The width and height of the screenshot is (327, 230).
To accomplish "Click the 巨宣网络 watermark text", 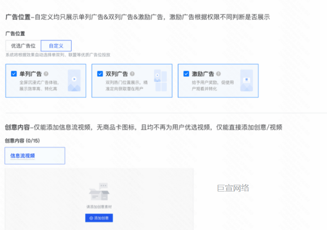I will (x=233, y=188).
